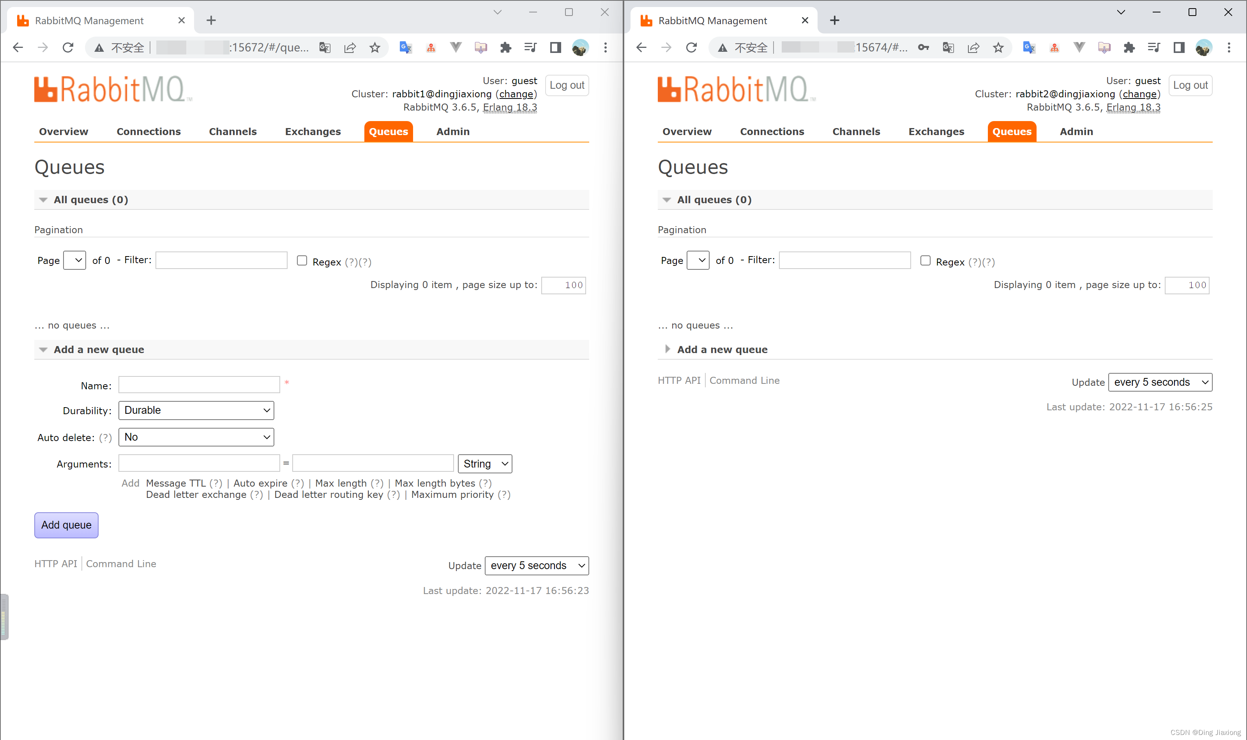Click change link next to rabbit2 cluster

pos(1140,94)
